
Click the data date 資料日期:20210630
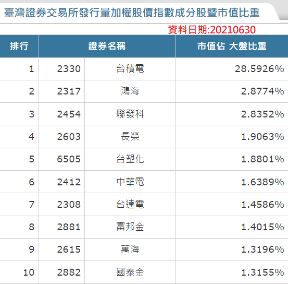tap(212, 30)
